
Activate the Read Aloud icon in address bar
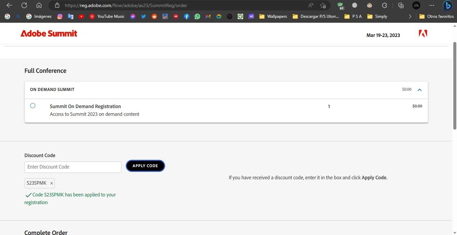click(x=311, y=5)
